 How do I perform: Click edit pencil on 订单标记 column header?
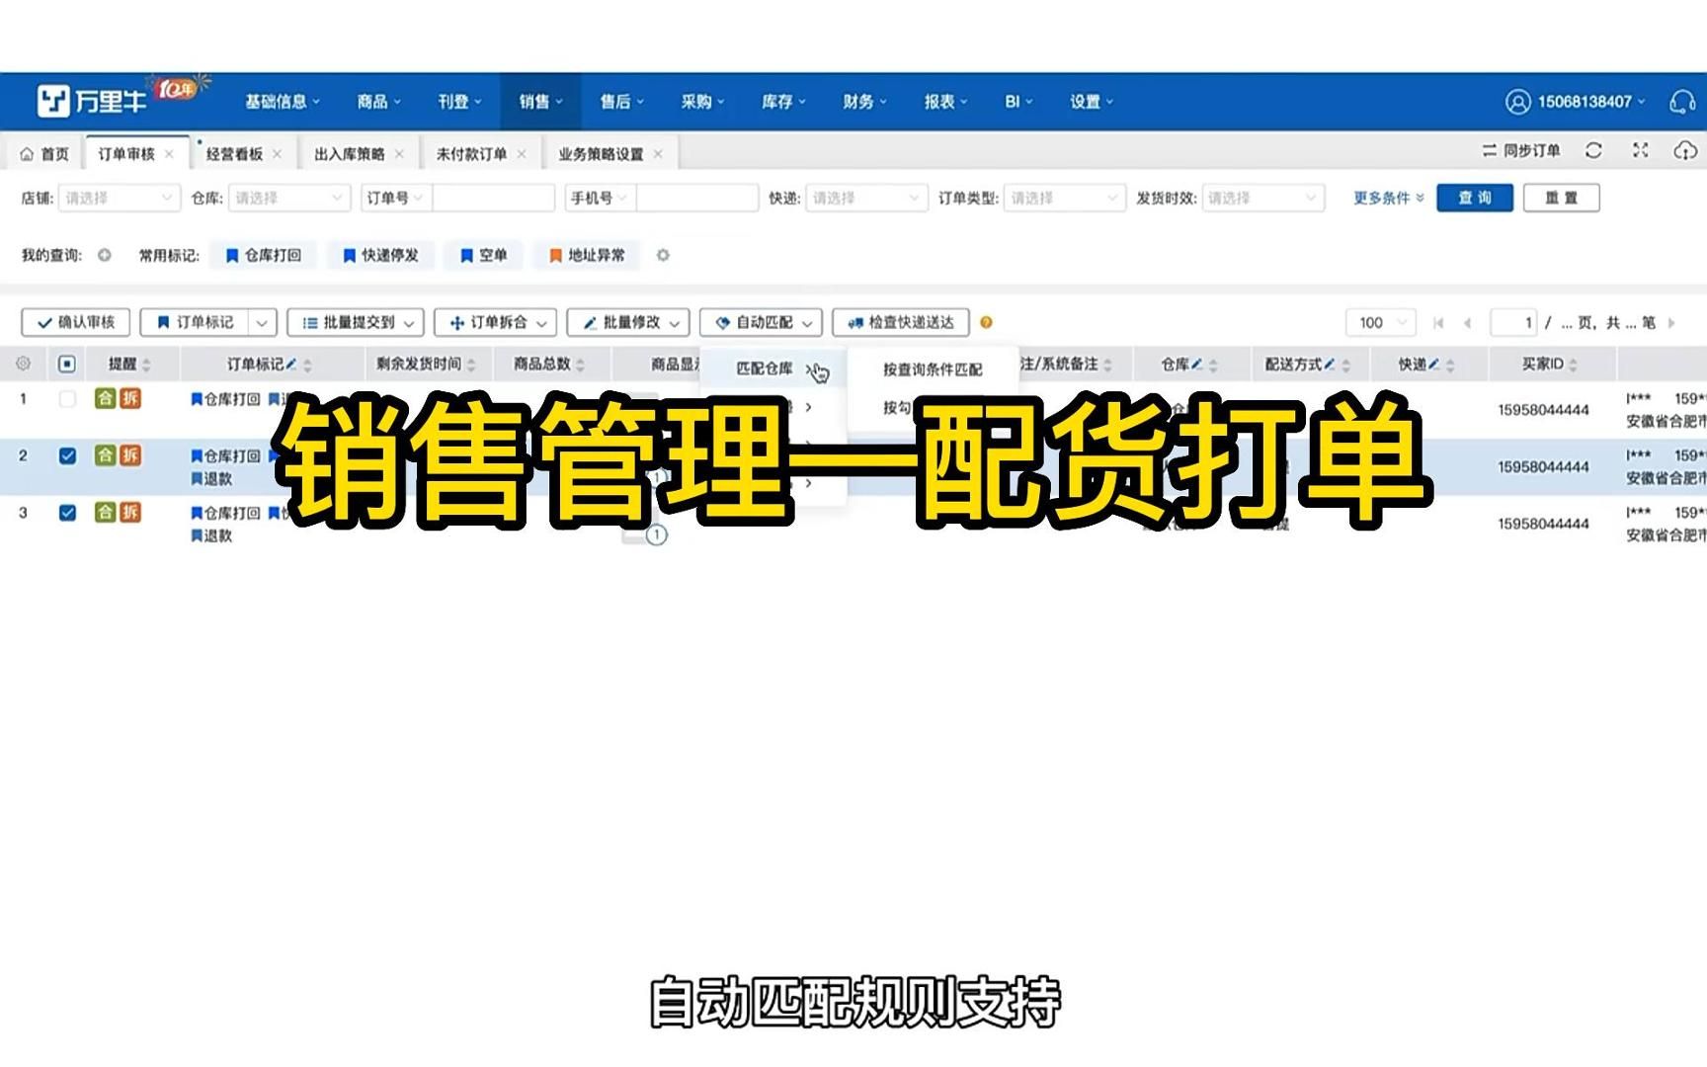[x=291, y=364]
